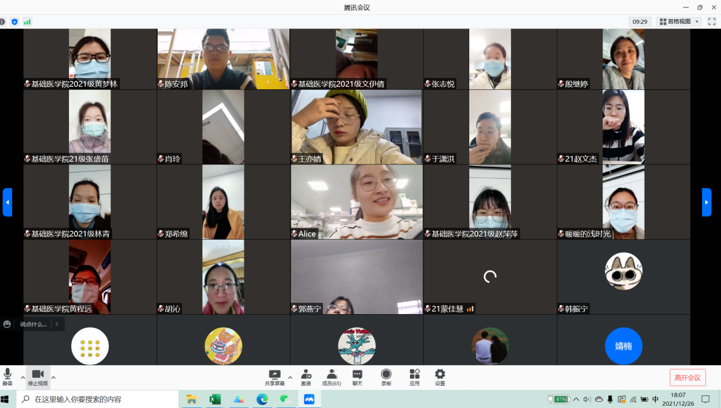Screen dimensions: 721x408
Task: Start recording with 录制 button
Action: click(386, 377)
